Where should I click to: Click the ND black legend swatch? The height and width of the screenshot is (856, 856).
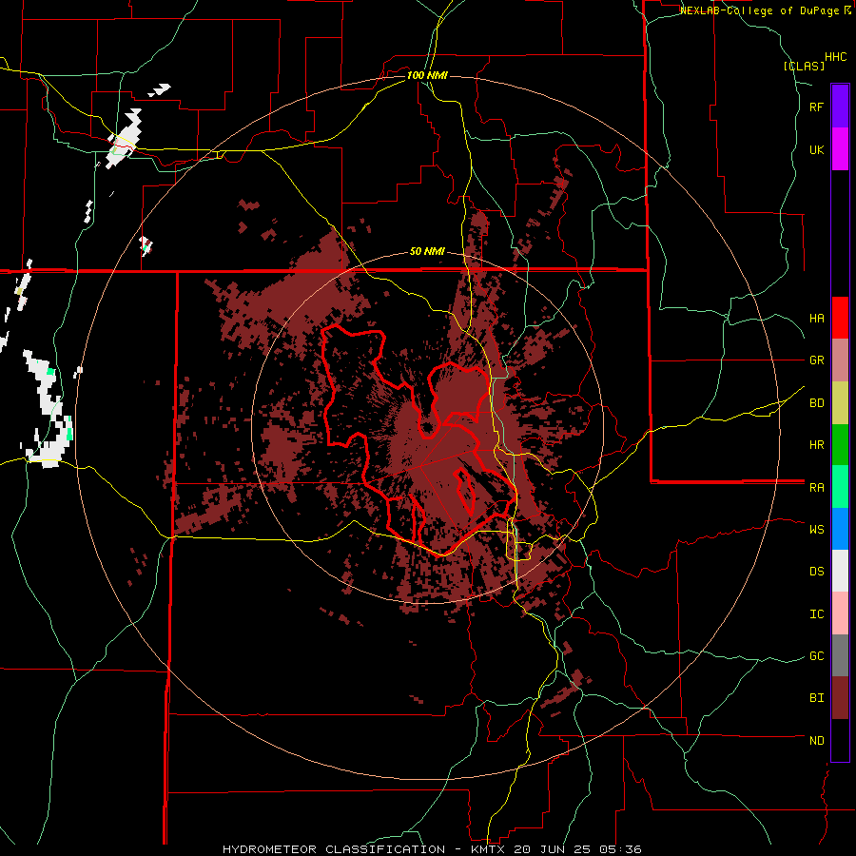(x=840, y=740)
